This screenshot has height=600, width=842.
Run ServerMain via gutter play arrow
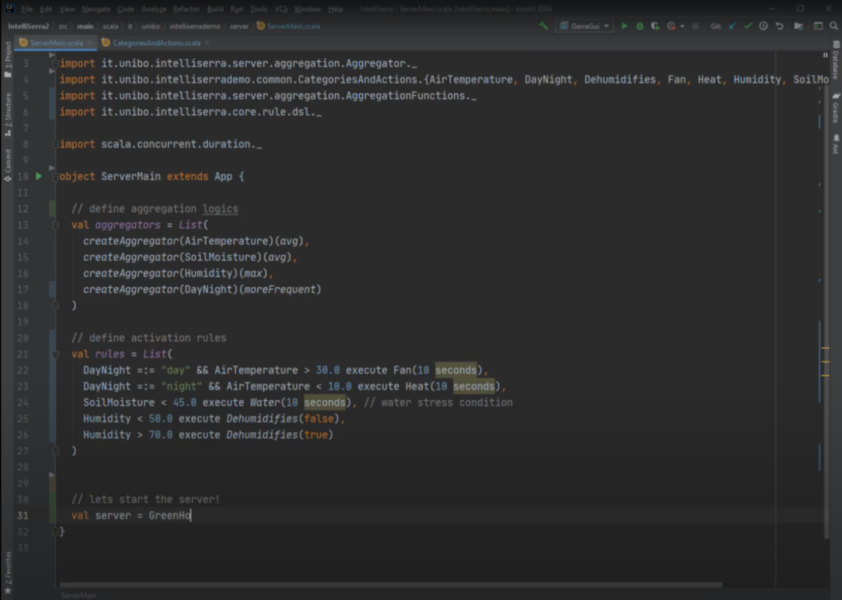pos(38,176)
